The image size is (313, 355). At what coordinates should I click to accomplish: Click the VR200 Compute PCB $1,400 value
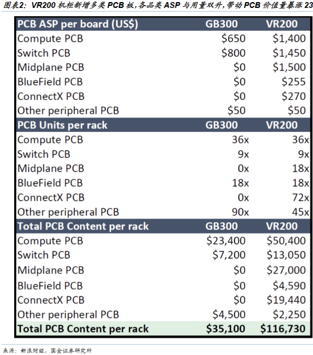289,39
